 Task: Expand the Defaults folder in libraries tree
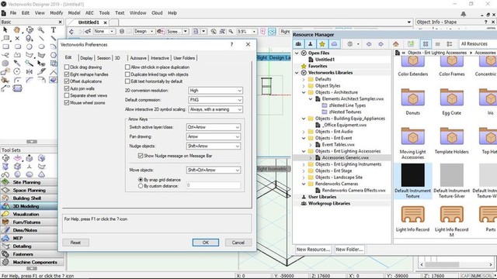coord(304,79)
